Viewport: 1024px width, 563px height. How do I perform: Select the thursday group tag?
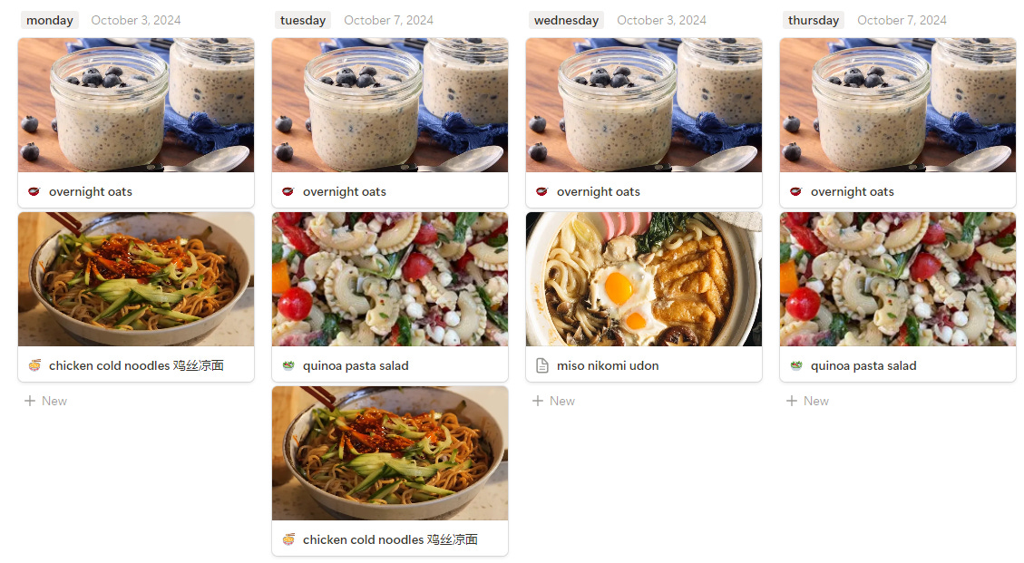(813, 20)
